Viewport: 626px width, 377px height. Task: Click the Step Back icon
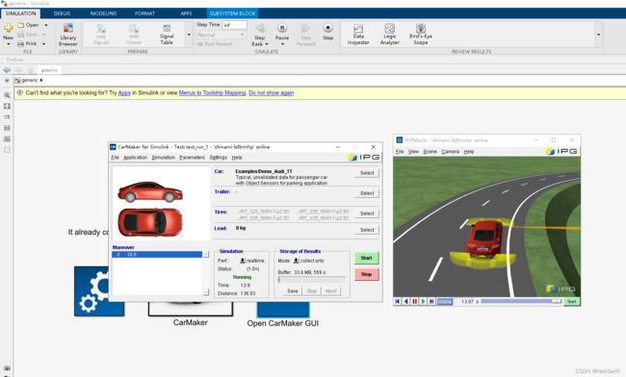click(260, 29)
